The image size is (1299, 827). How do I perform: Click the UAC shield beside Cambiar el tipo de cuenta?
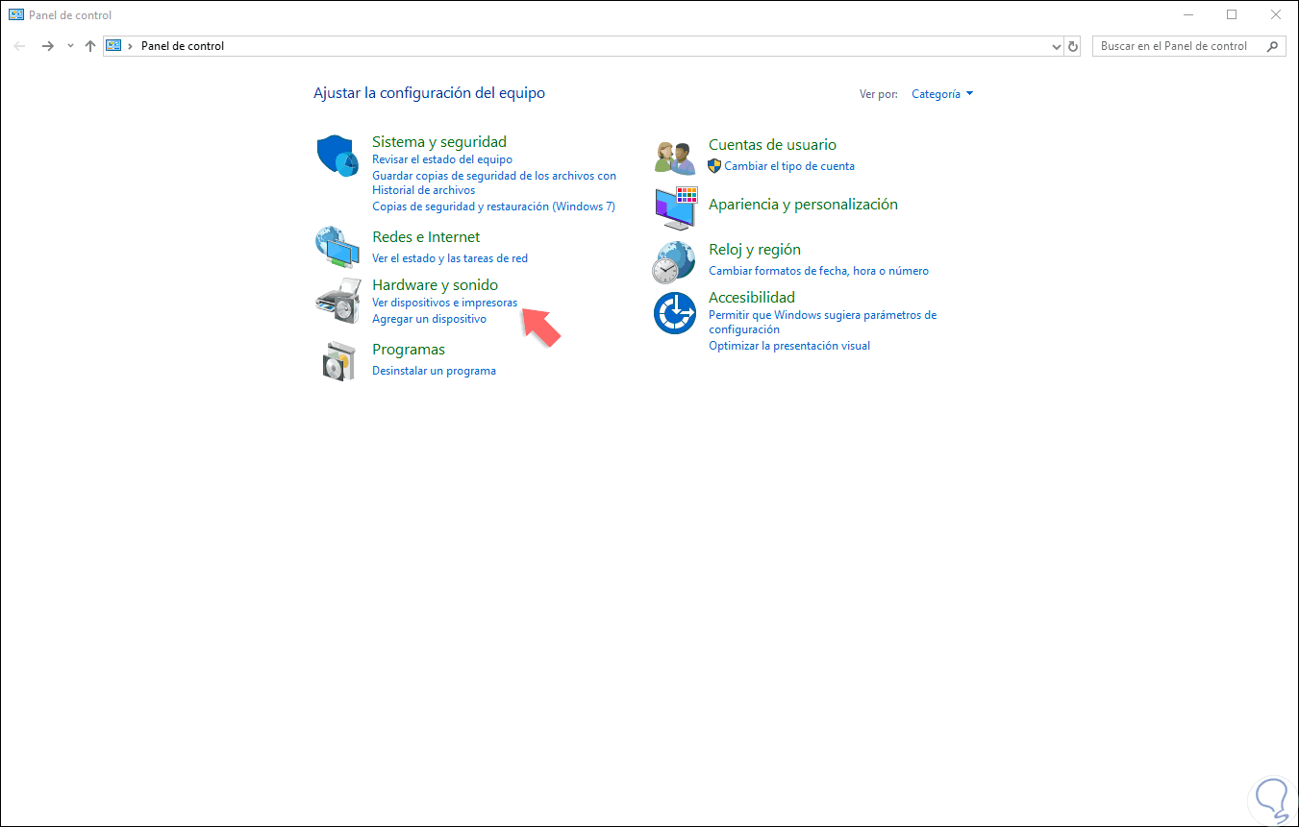pyautogui.click(x=714, y=165)
